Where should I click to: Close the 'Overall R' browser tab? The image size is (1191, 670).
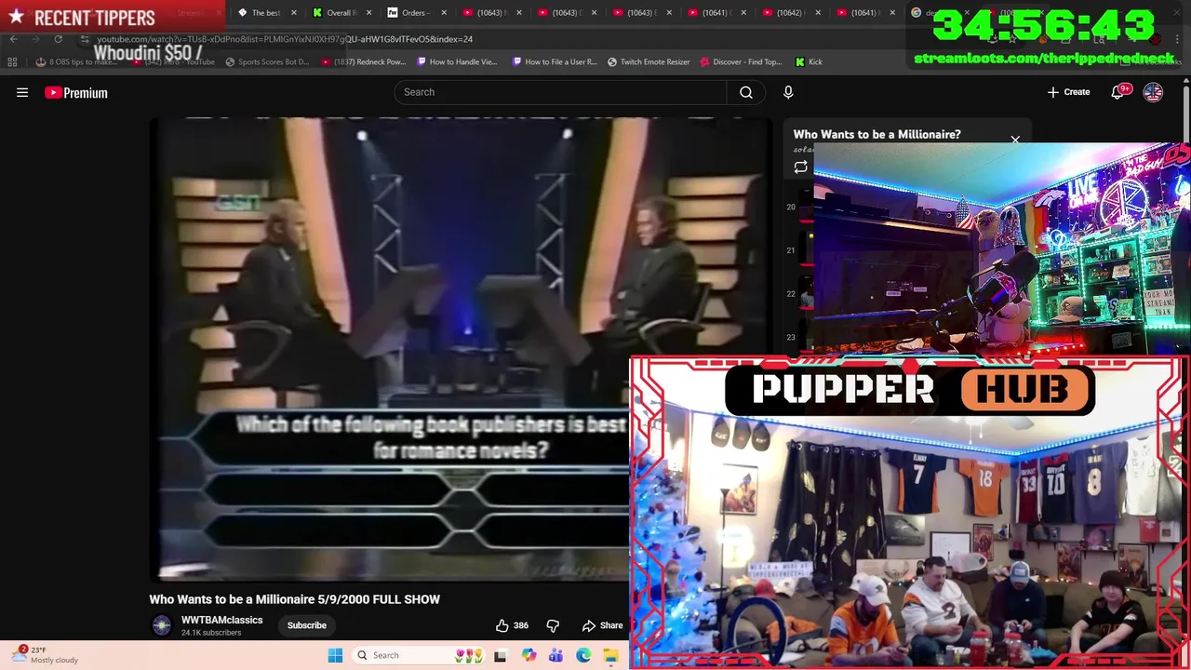tap(368, 13)
